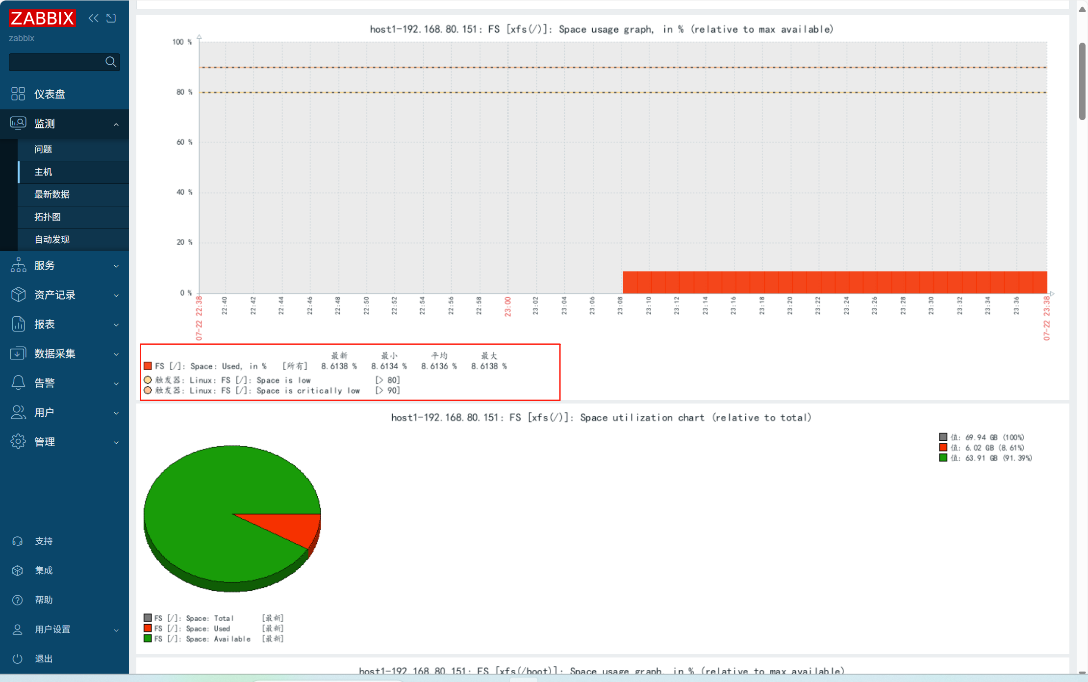1088x682 pixels.
Task: Click the red swatch beside 6.02 GB
Action: (x=943, y=447)
